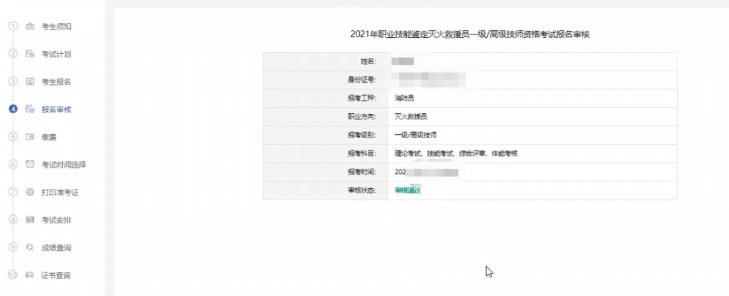
Task: Click step number 2 circle
Action: click(x=13, y=54)
